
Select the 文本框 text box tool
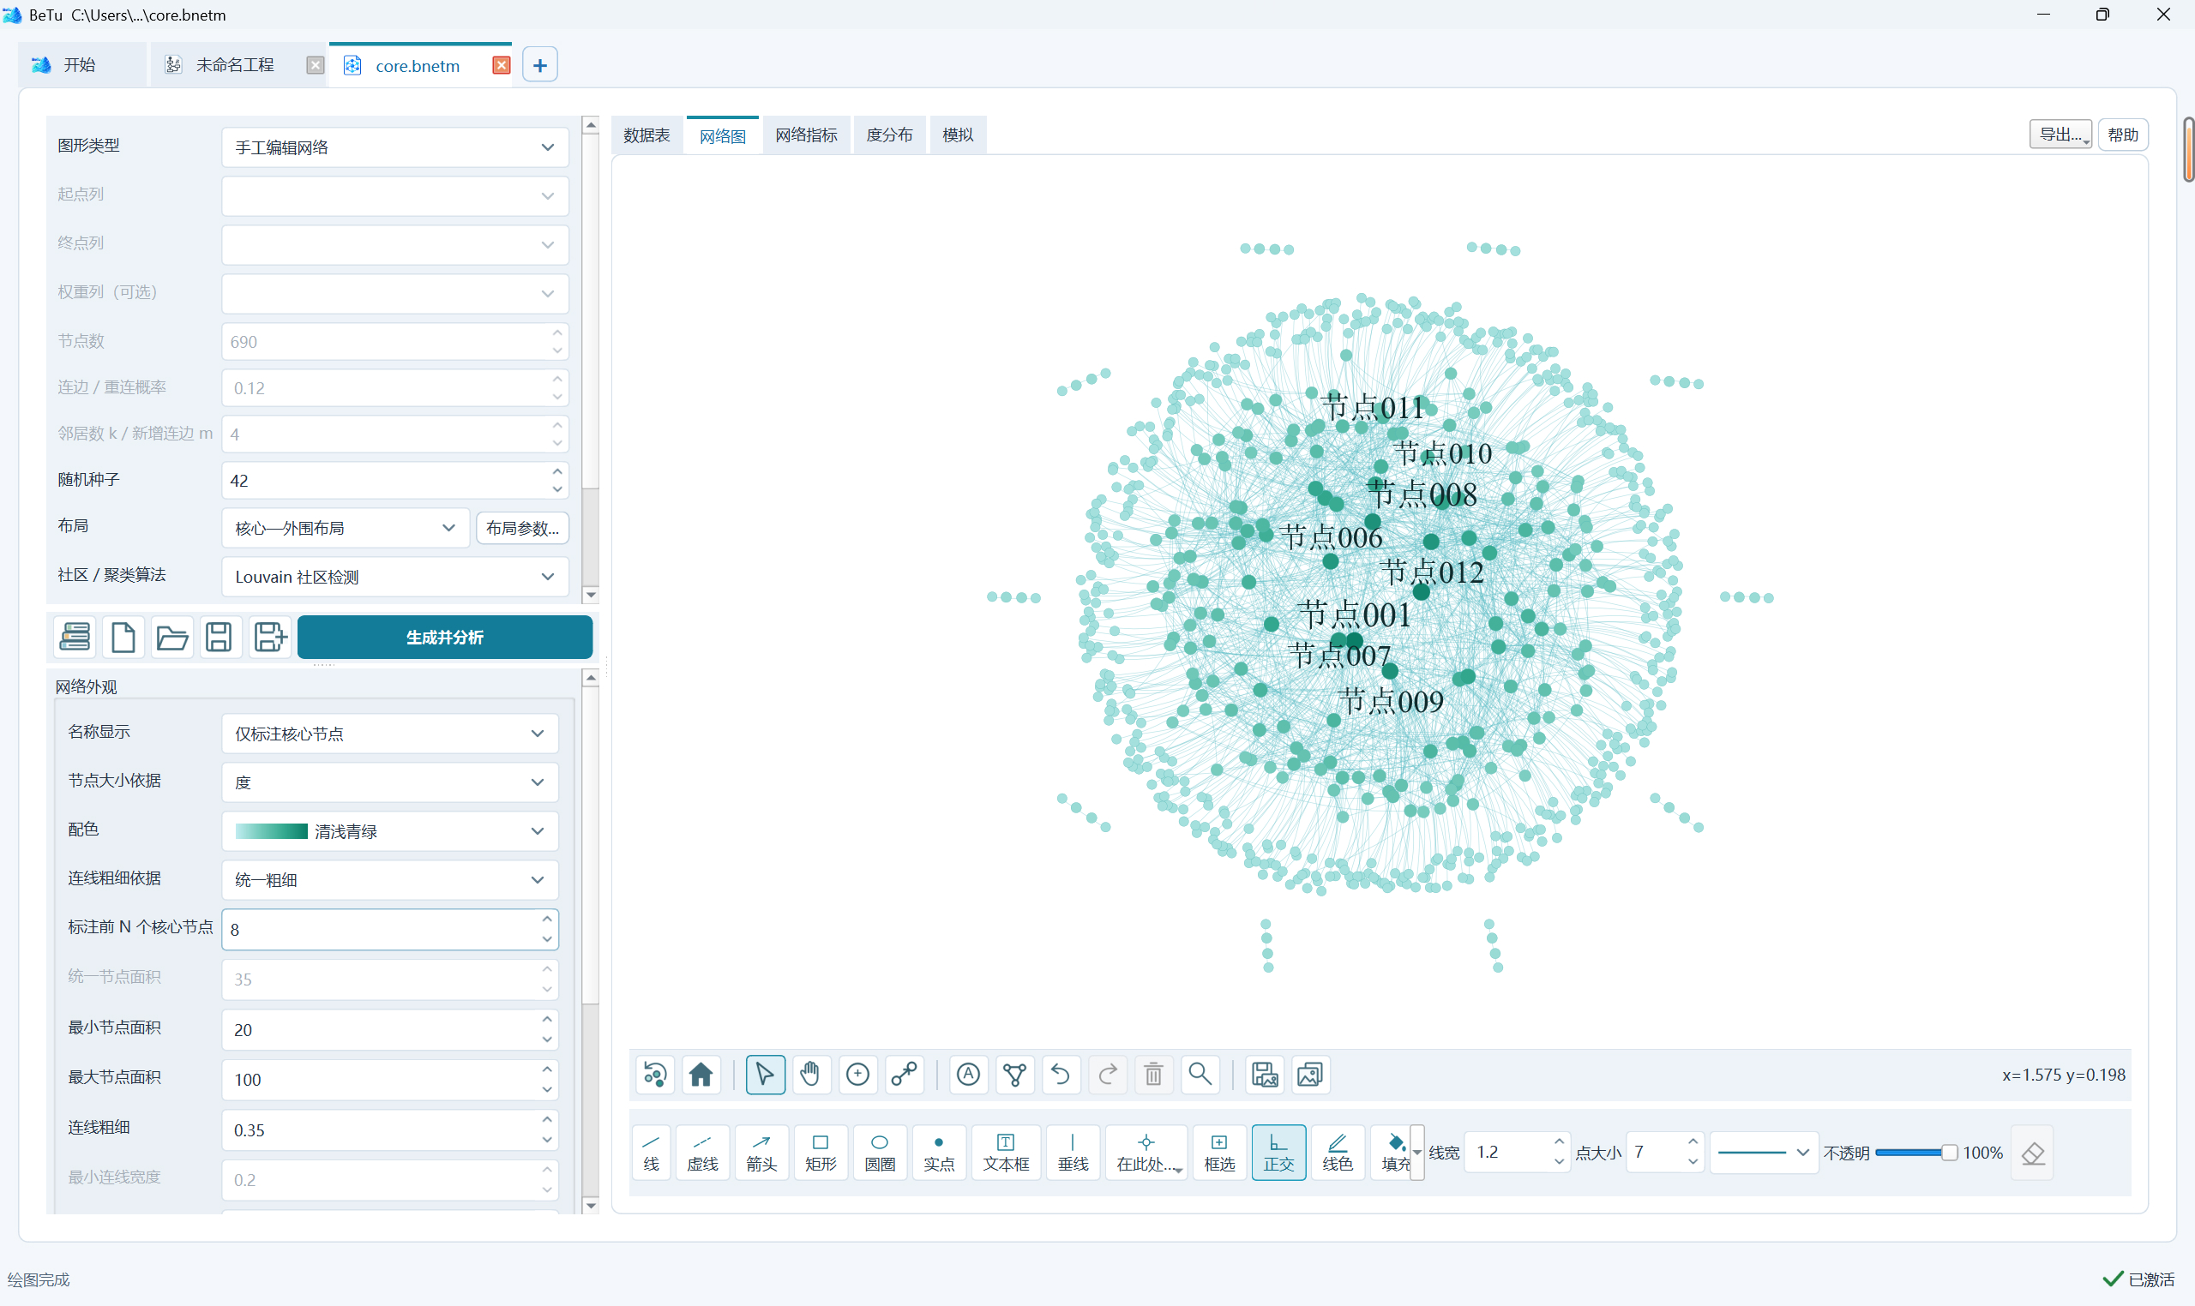click(x=1006, y=1152)
